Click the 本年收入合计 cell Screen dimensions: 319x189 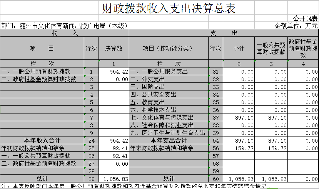(x=42, y=141)
